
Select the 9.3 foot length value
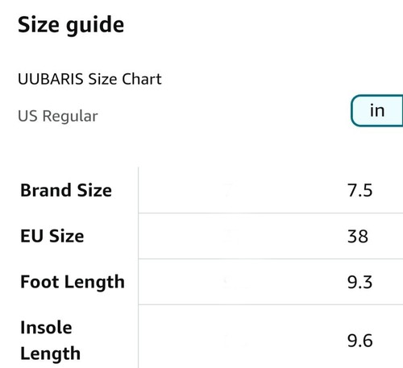[x=359, y=283]
